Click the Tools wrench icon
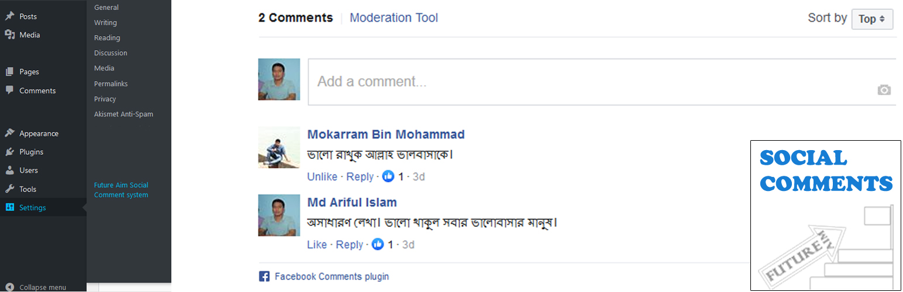The height and width of the screenshot is (292, 903). pos(9,189)
